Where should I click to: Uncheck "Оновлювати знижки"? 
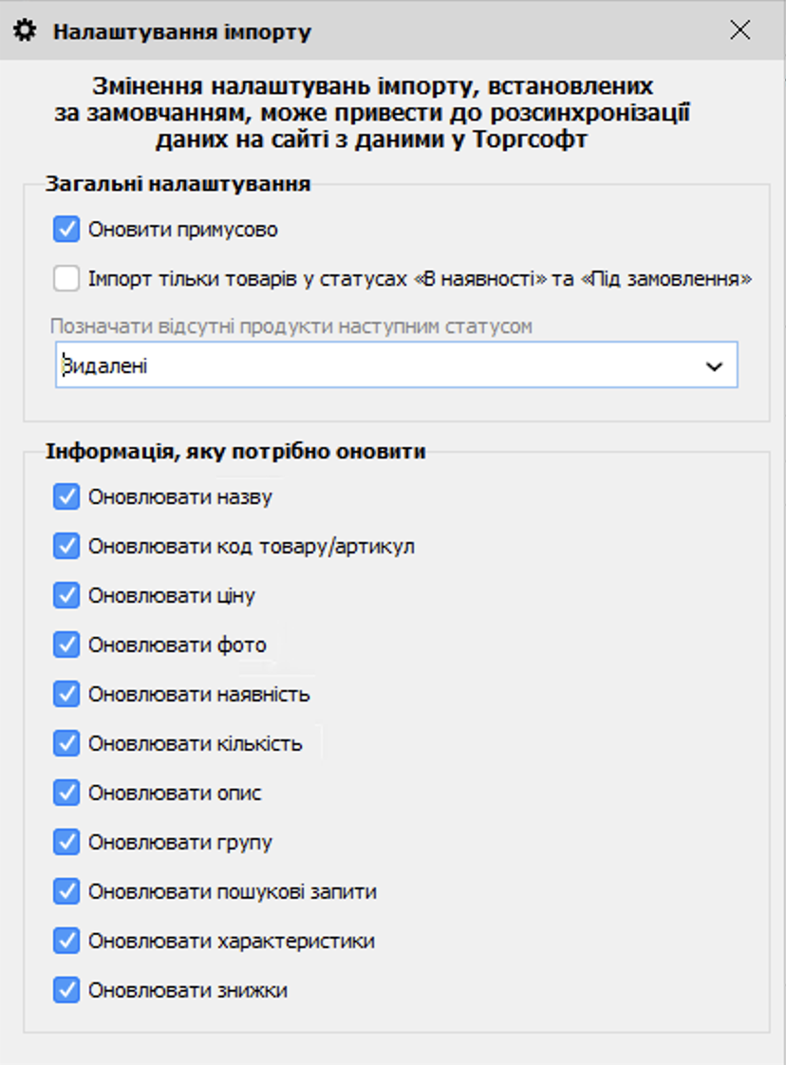[x=65, y=990]
